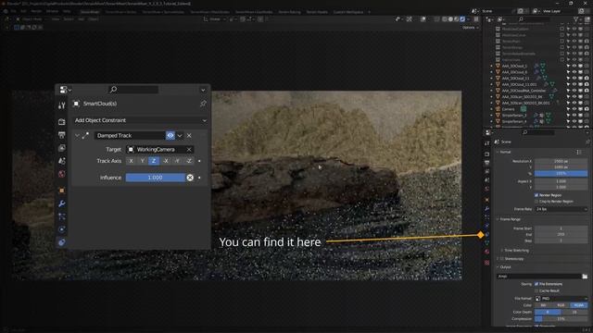
Task: Set Track Axis to -Y
Action: 177,161
